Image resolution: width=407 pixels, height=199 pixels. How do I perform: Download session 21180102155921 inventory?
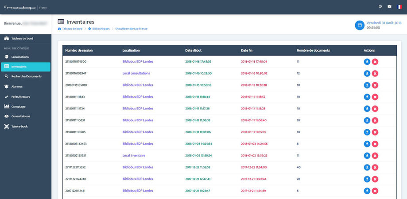coord(367,156)
